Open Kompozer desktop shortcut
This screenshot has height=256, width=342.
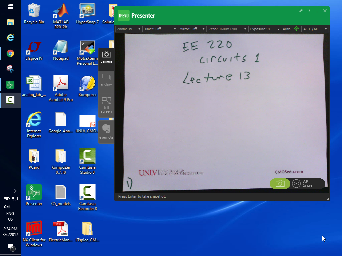[x=87, y=86]
